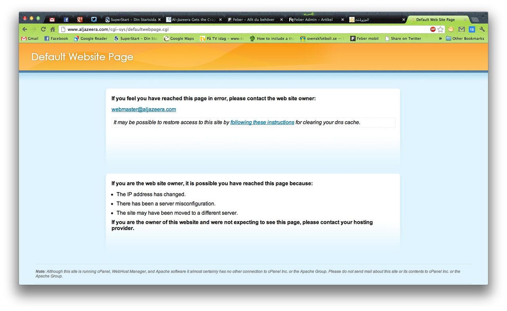
Task: Go to the home page icon
Action: click(x=52, y=29)
